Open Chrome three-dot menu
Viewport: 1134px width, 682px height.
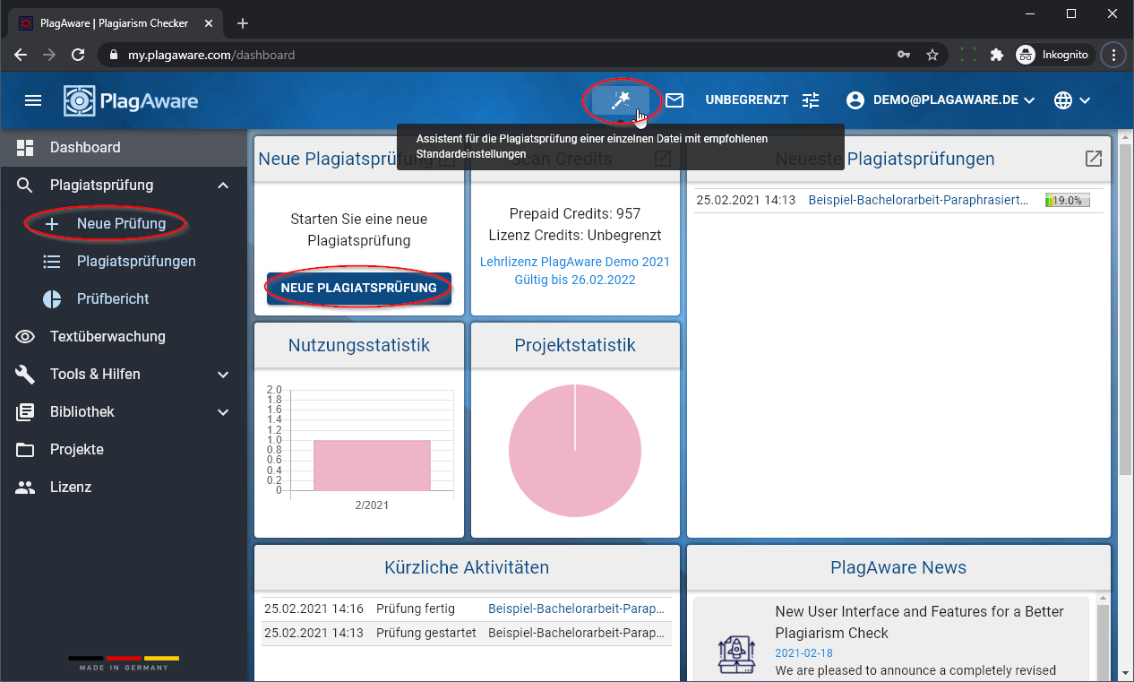point(1114,55)
